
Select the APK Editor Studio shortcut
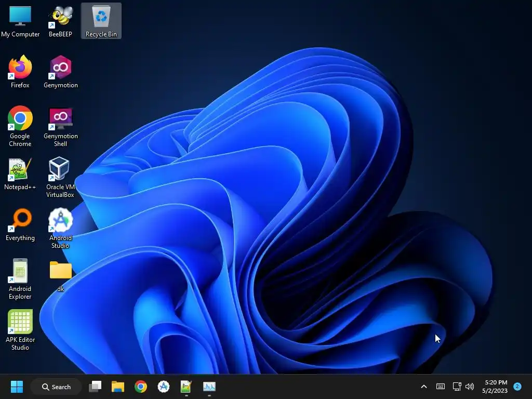(20, 330)
